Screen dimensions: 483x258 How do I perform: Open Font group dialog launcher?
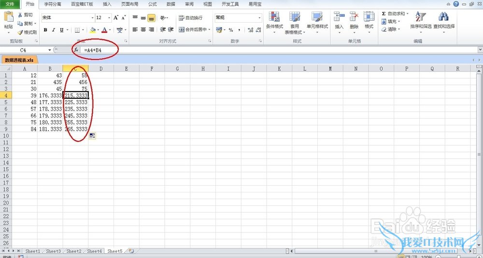pos(126,41)
